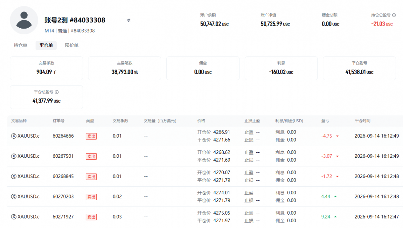Click the 平仓时间 column header

pos(363,121)
